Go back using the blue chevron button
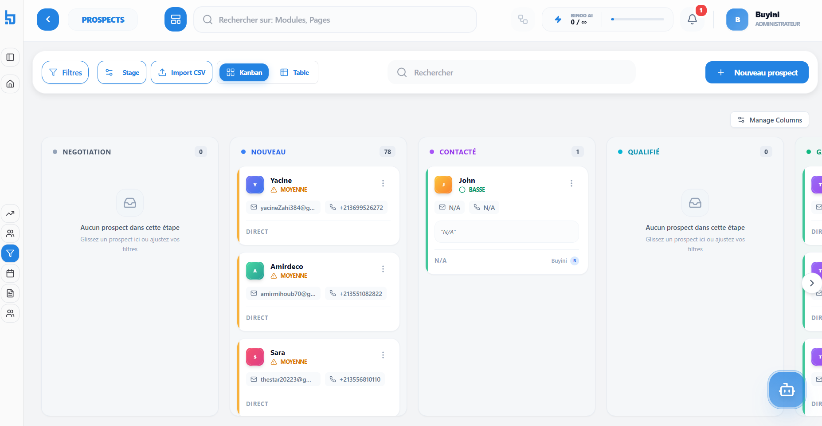 48,20
